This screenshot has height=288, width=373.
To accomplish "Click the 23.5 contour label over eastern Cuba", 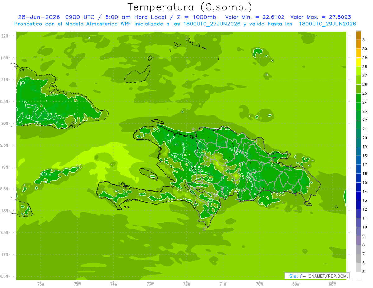I will click(52, 116).
